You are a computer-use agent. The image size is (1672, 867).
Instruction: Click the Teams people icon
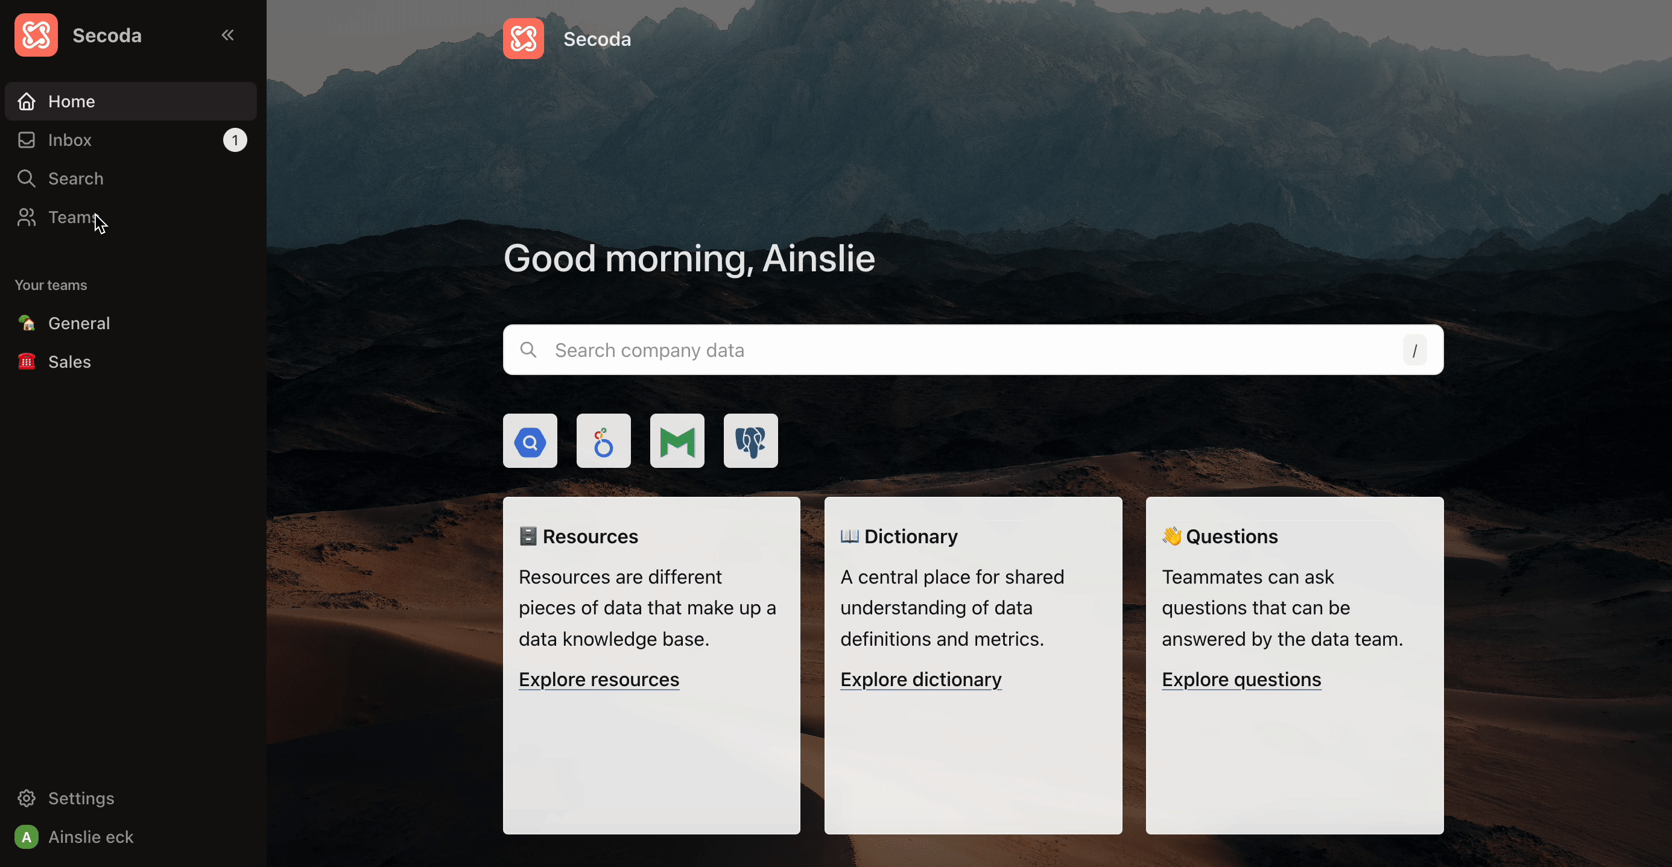[x=27, y=217]
